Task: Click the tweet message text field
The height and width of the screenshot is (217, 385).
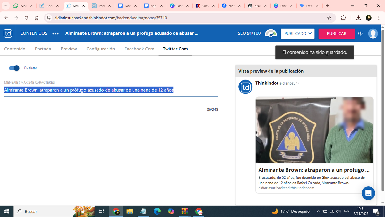Action: pos(111,90)
